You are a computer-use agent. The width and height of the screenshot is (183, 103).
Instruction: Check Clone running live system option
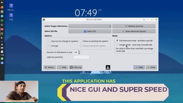pos(81,46)
